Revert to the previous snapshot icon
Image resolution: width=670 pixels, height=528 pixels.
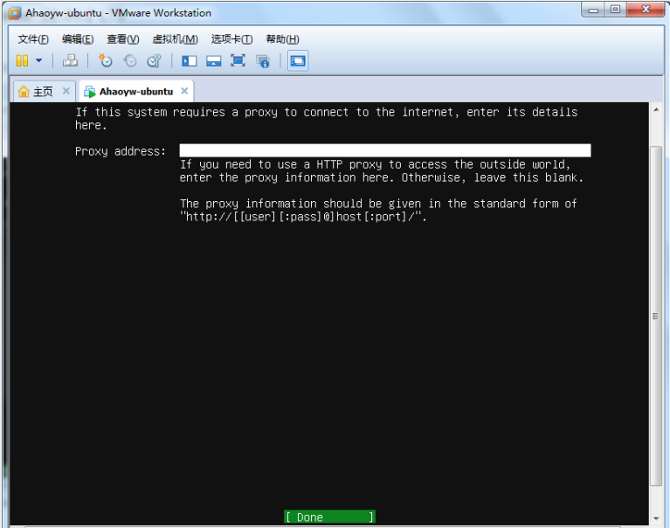[x=129, y=60]
